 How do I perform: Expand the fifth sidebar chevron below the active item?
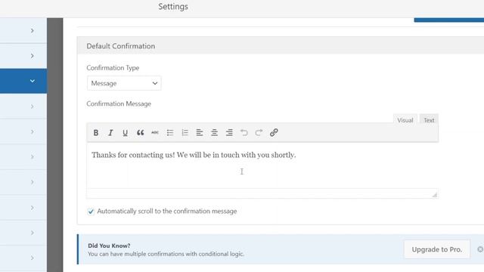[32, 208]
